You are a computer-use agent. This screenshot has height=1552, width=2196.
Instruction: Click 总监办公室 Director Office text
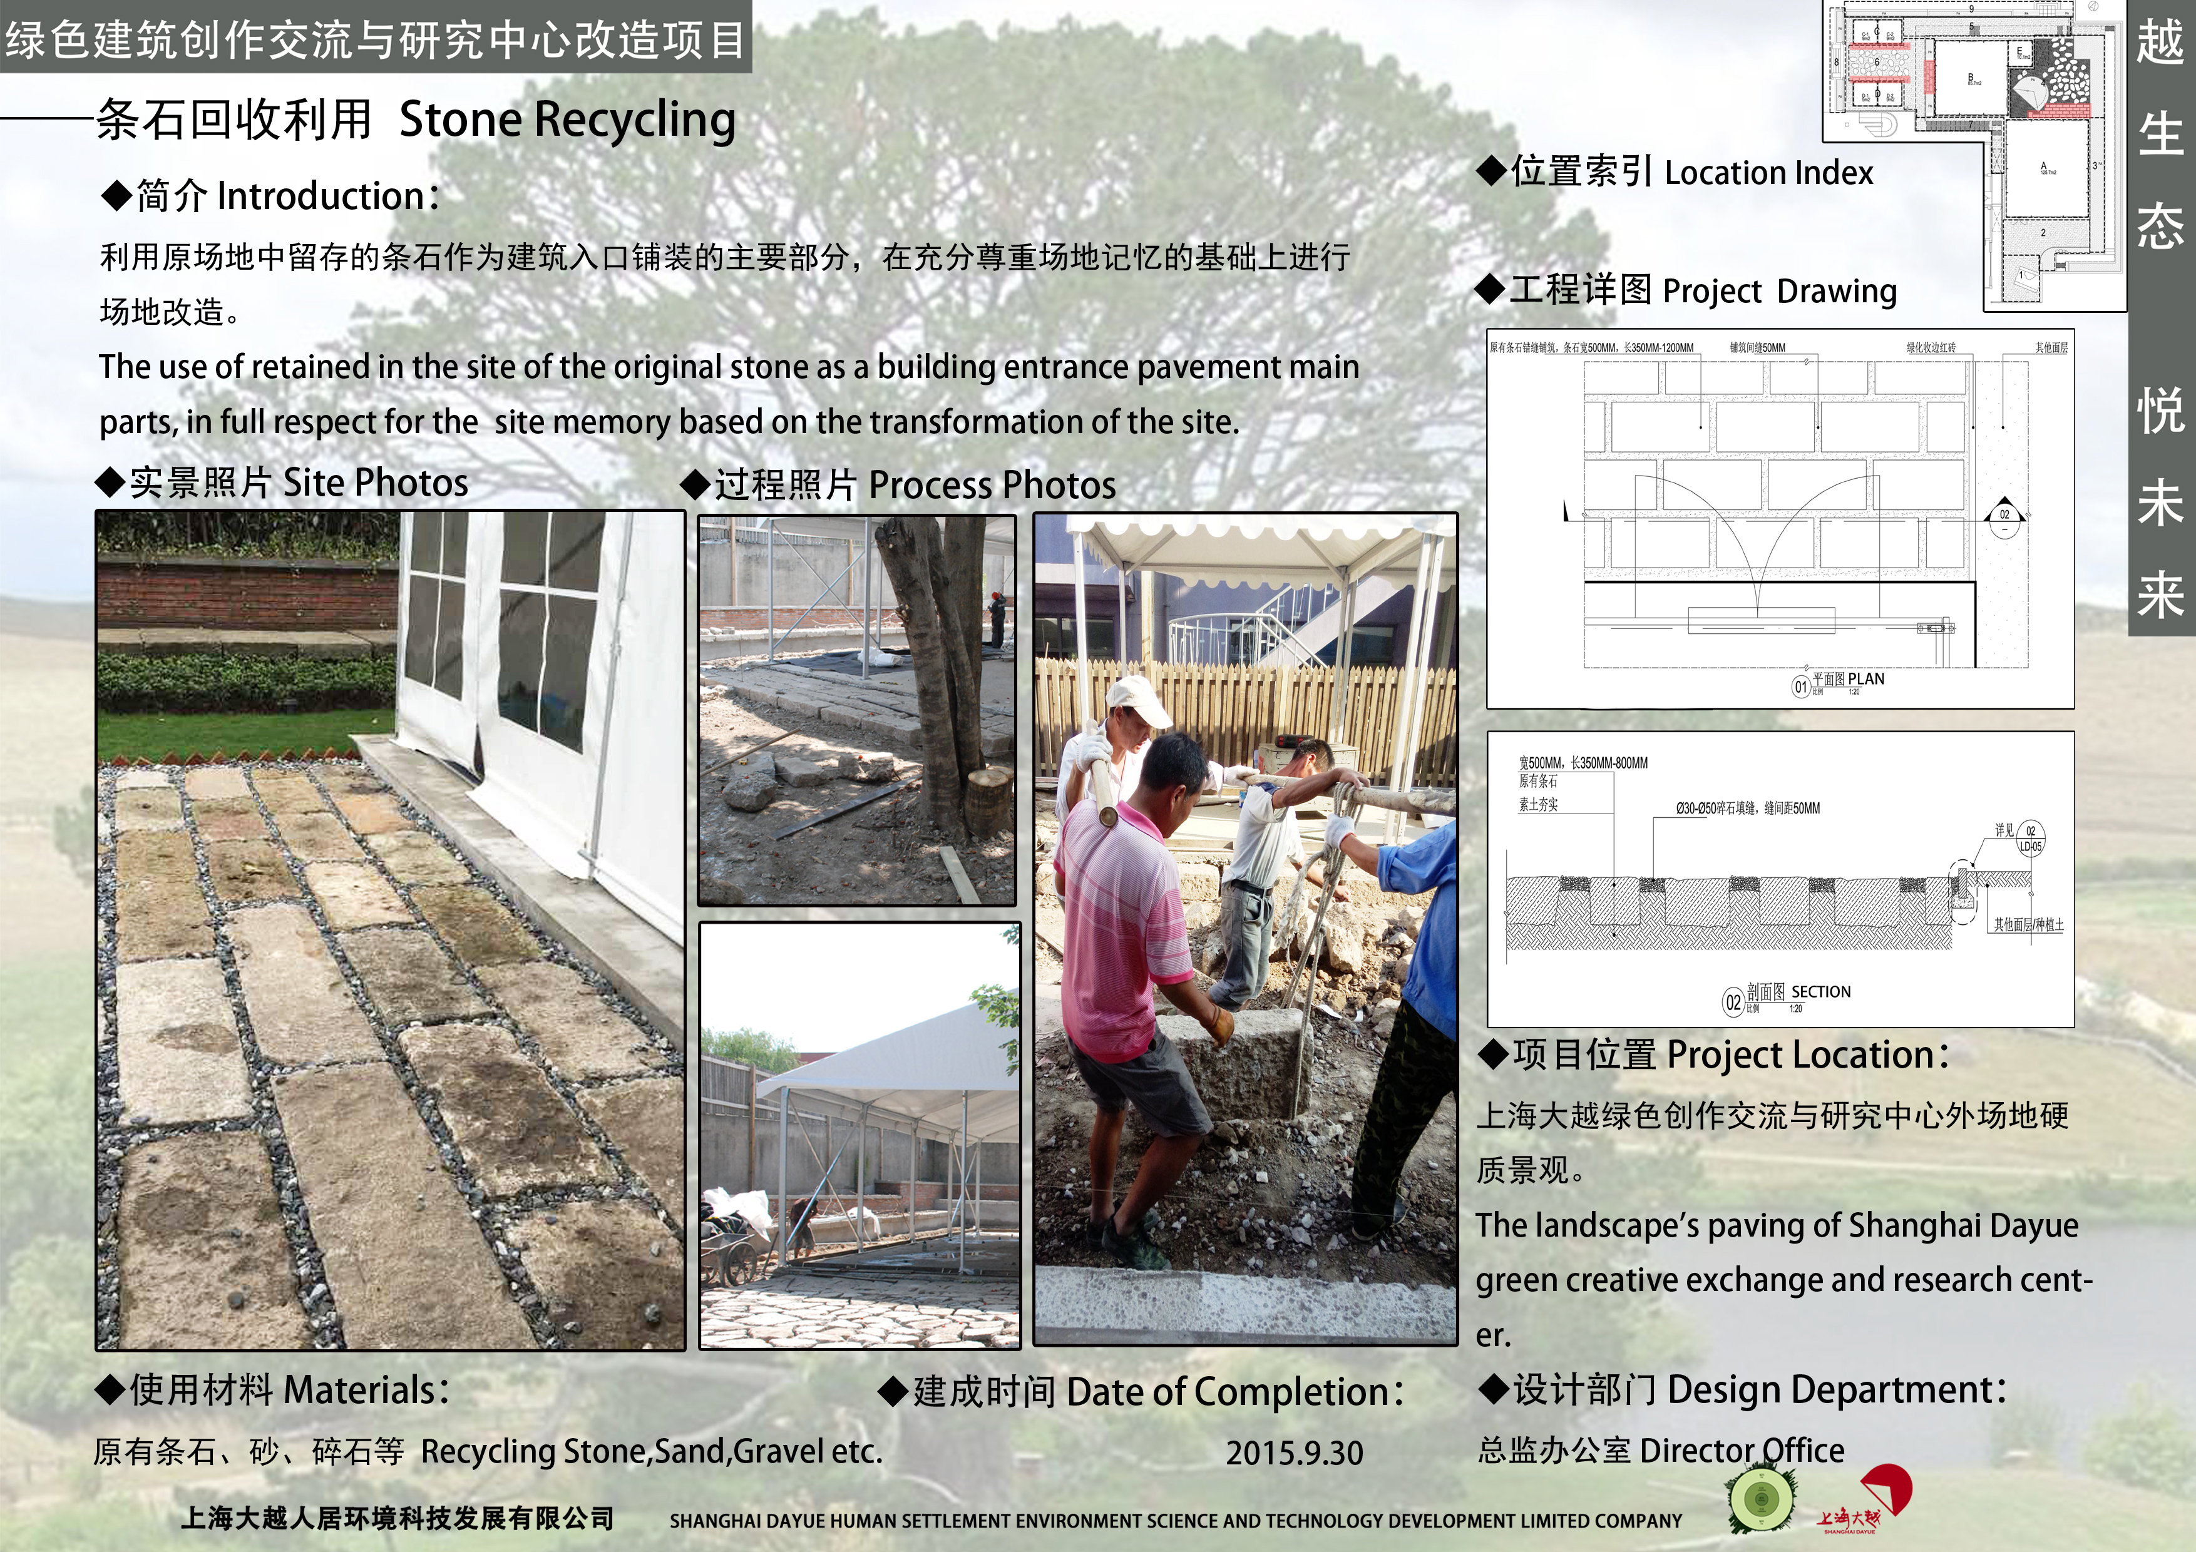point(1661,1451)
